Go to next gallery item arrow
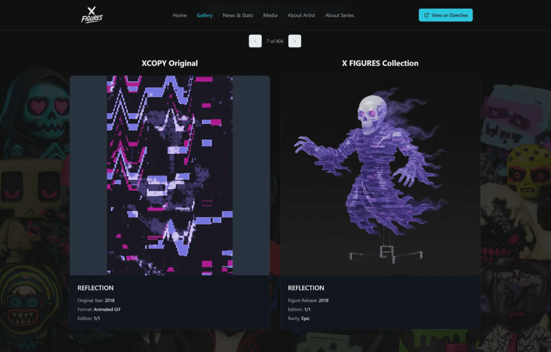Viewport: 551px width, 352px height. pyautogui.click(x=294, y=41)
